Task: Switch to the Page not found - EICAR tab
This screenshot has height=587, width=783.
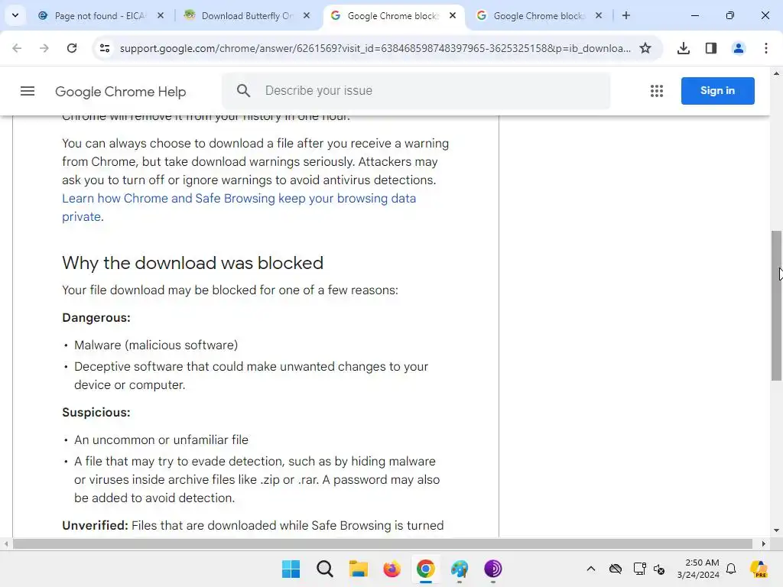Action: (x=102, y=15)
